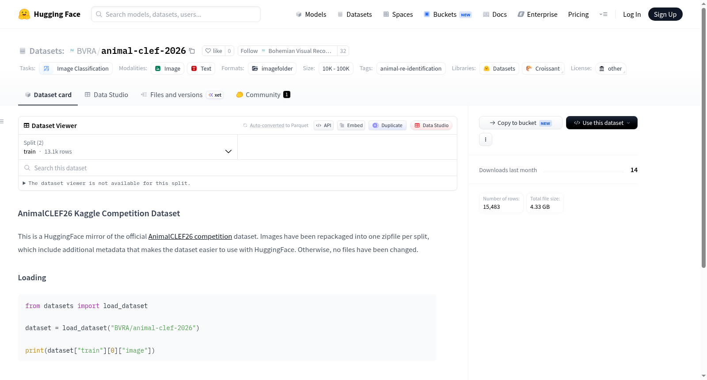707x380 pixels.
Task: Filter by Image modality tag
Action: (x=167, y=68)
